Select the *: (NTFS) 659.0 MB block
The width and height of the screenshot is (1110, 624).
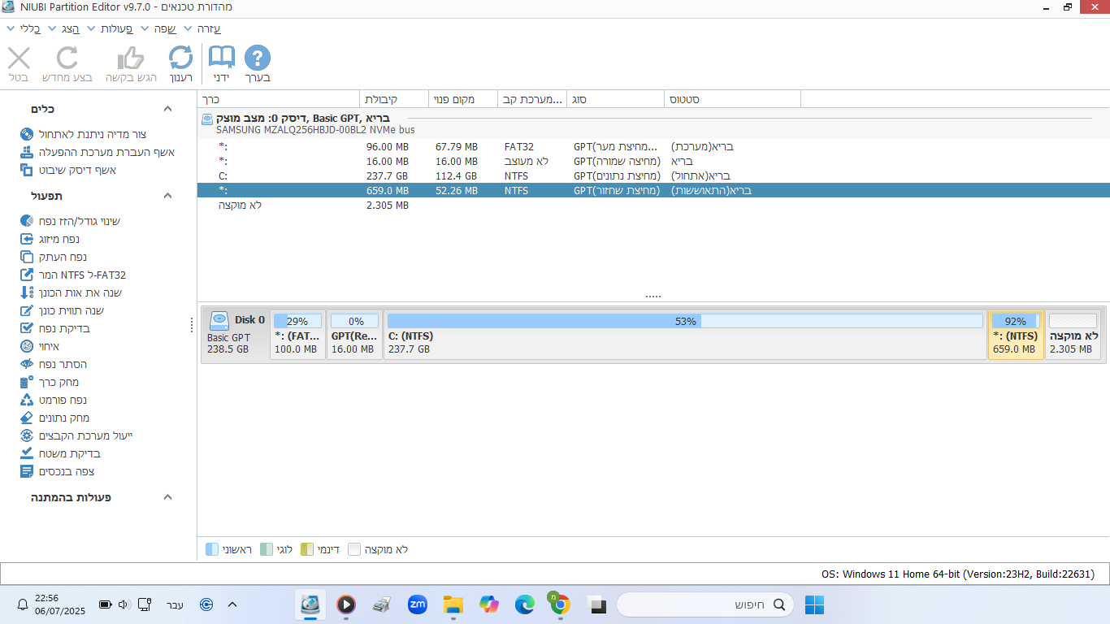[x=1016, y=334]
